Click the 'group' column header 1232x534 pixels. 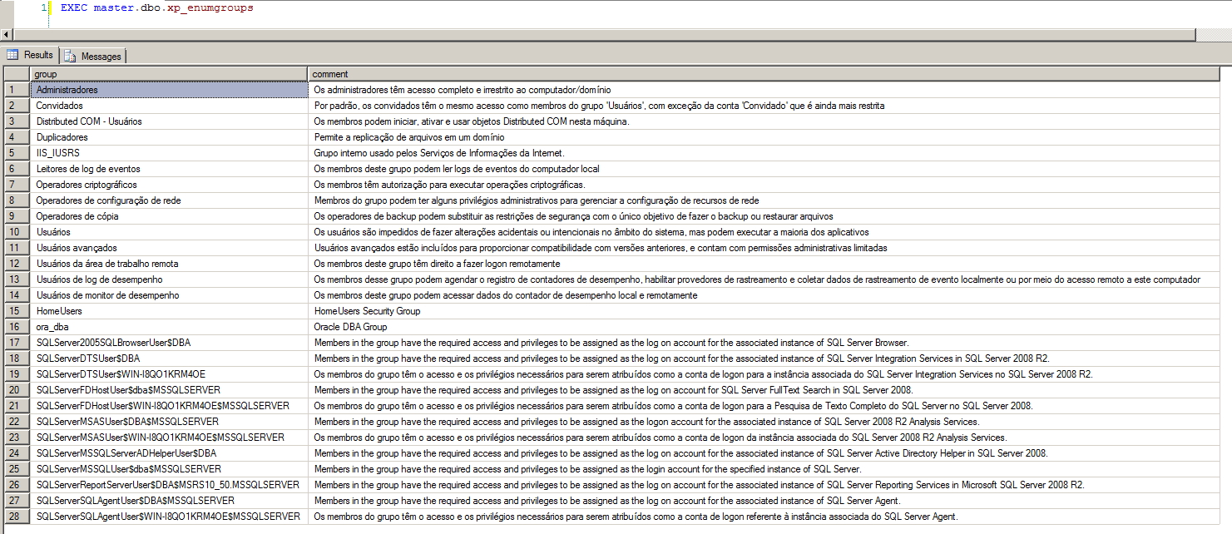[170, 74]
